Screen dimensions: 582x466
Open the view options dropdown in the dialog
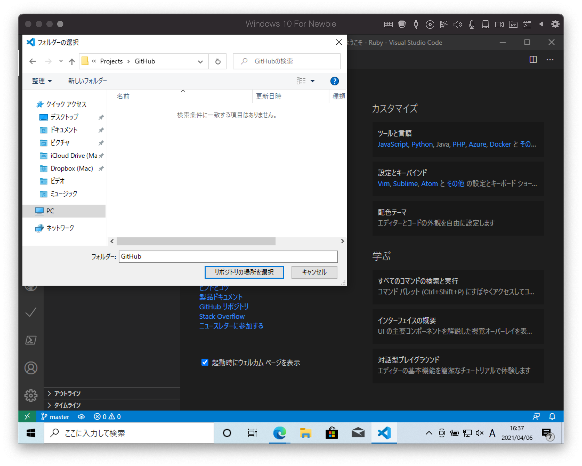click(x=313, y=81)
